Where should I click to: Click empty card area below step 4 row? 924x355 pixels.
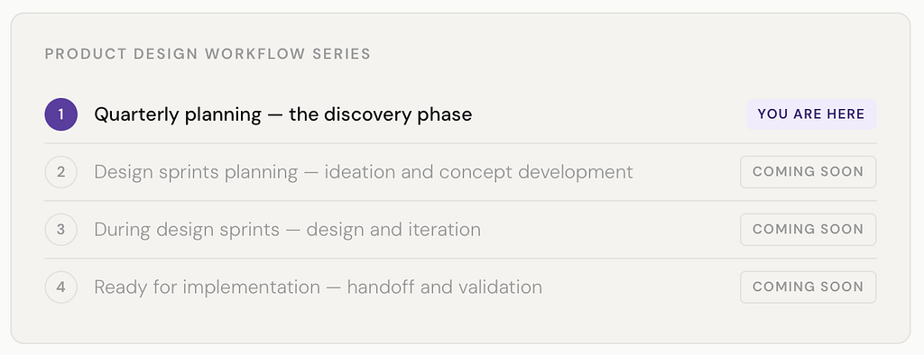[460, 323]
